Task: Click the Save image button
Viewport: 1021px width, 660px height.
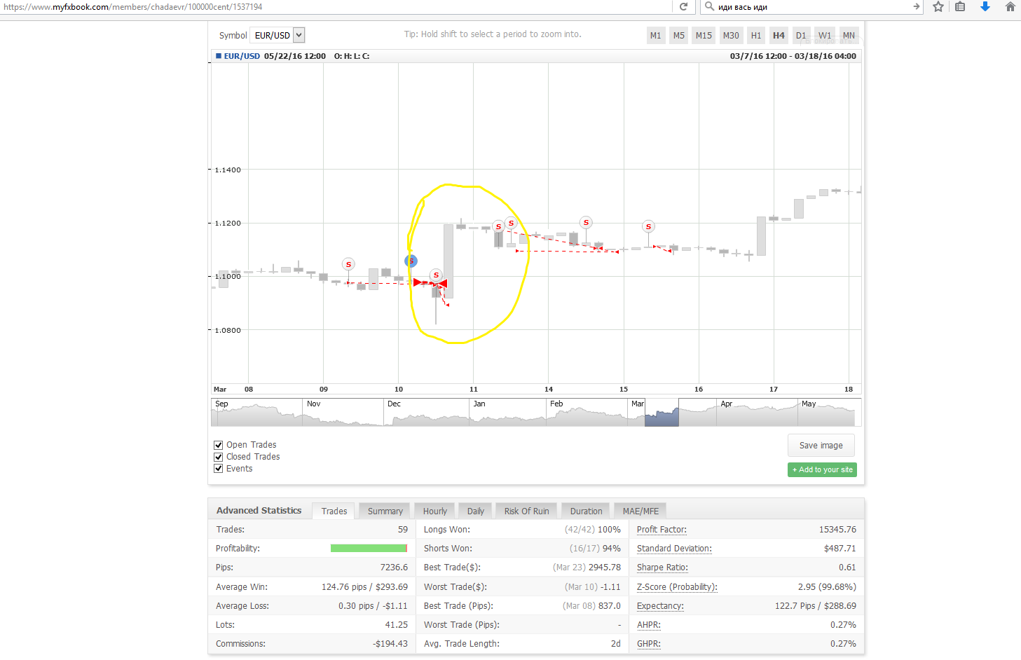Action: pos(821,446)
